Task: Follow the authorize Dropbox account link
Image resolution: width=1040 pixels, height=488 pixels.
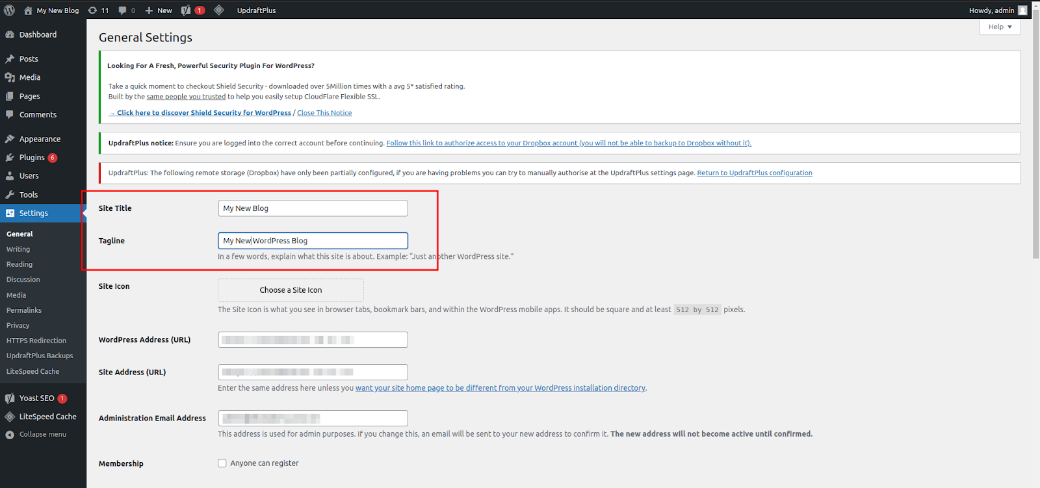Action: click(x=569, y=143)
